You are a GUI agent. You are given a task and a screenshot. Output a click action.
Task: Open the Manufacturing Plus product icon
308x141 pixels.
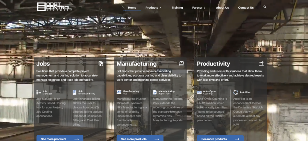[119, 92]
